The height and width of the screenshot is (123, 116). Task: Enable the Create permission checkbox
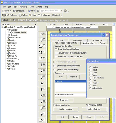90,83
